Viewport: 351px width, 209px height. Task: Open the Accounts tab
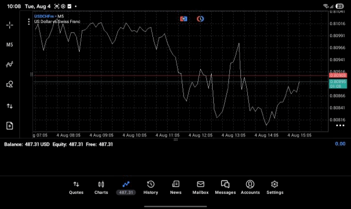(250, 188)
